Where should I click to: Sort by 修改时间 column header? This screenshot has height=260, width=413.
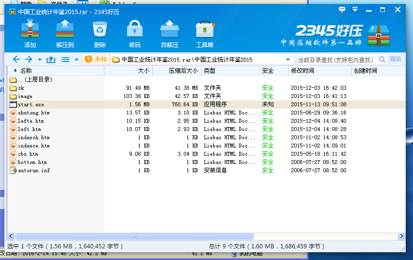[x=320, y=70]
